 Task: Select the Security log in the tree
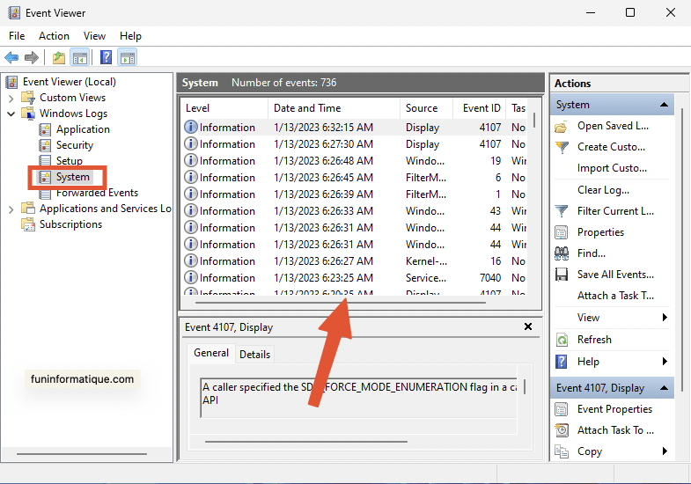point(75,145)
